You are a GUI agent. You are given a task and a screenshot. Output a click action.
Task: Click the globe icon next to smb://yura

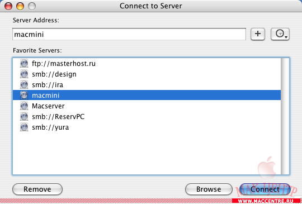coord(24,127)
